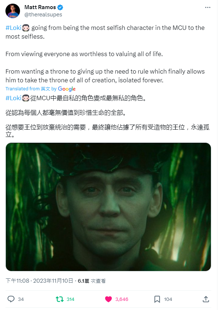Image resolution: width=220 pixels, height=310 pixels.
Task: Open the @therealsupes handle link
Action: pyautogui.click(x=43, y=15)
